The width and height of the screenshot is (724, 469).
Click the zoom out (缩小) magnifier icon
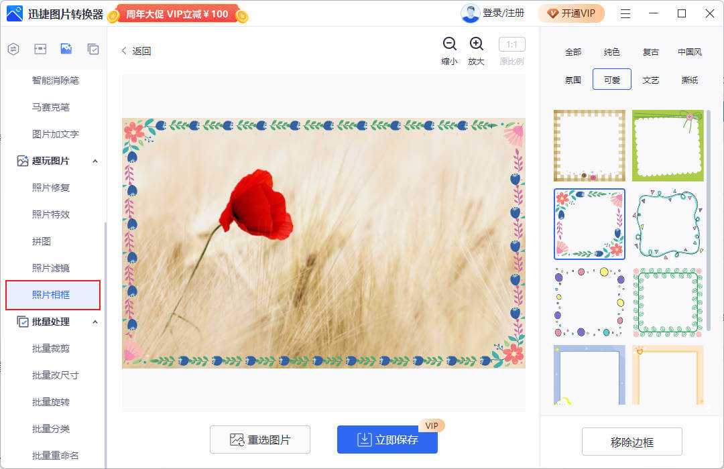[449, 44]
